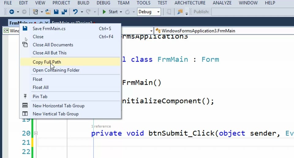Image resolution: width=294 pixels, height=158 pixels.
Task: Select New Horizontal Tab Group
Action: coord(70,106)
